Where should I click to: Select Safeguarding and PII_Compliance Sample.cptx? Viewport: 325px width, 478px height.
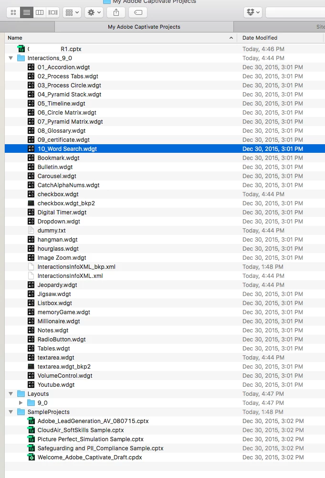[x=101, y=448]
